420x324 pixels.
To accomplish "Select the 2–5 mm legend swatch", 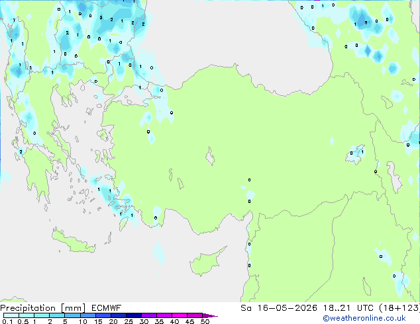I will pos(57,315).
